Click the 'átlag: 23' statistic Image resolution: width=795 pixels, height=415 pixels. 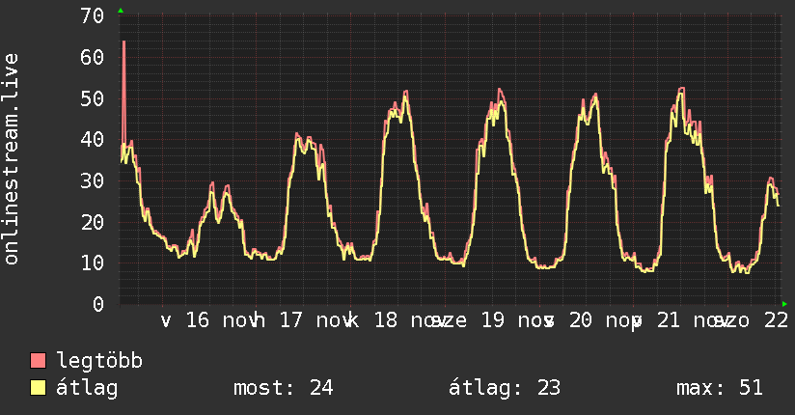[x=505, y=388]
